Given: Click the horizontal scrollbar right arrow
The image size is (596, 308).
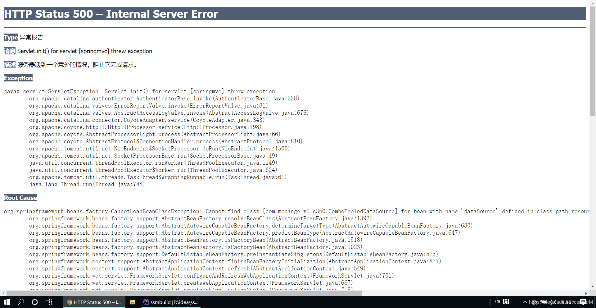Looking at the screenshot, I should click(586, 293).
